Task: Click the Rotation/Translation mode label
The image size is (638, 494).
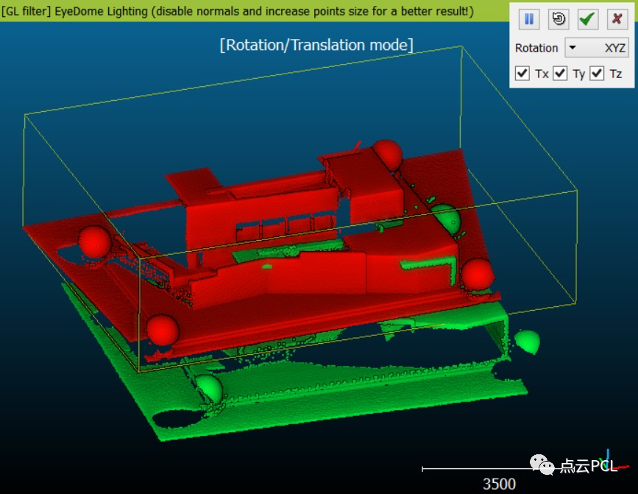Action: (316, 45)
